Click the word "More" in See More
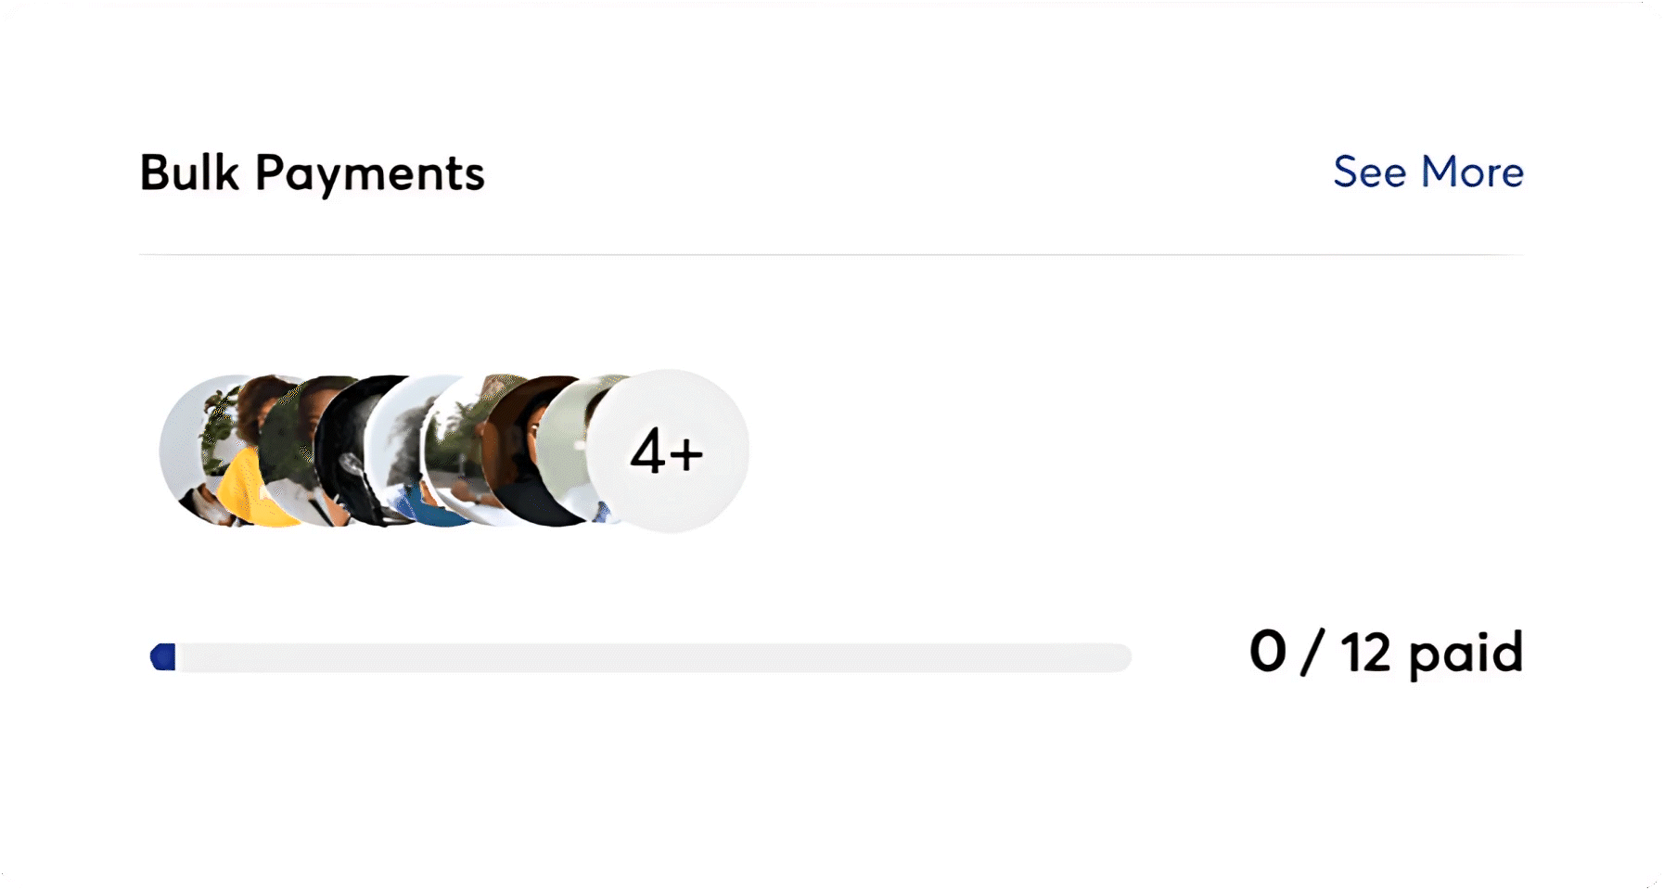Screen dimensions: 1664x890 tap(1472, 172)
